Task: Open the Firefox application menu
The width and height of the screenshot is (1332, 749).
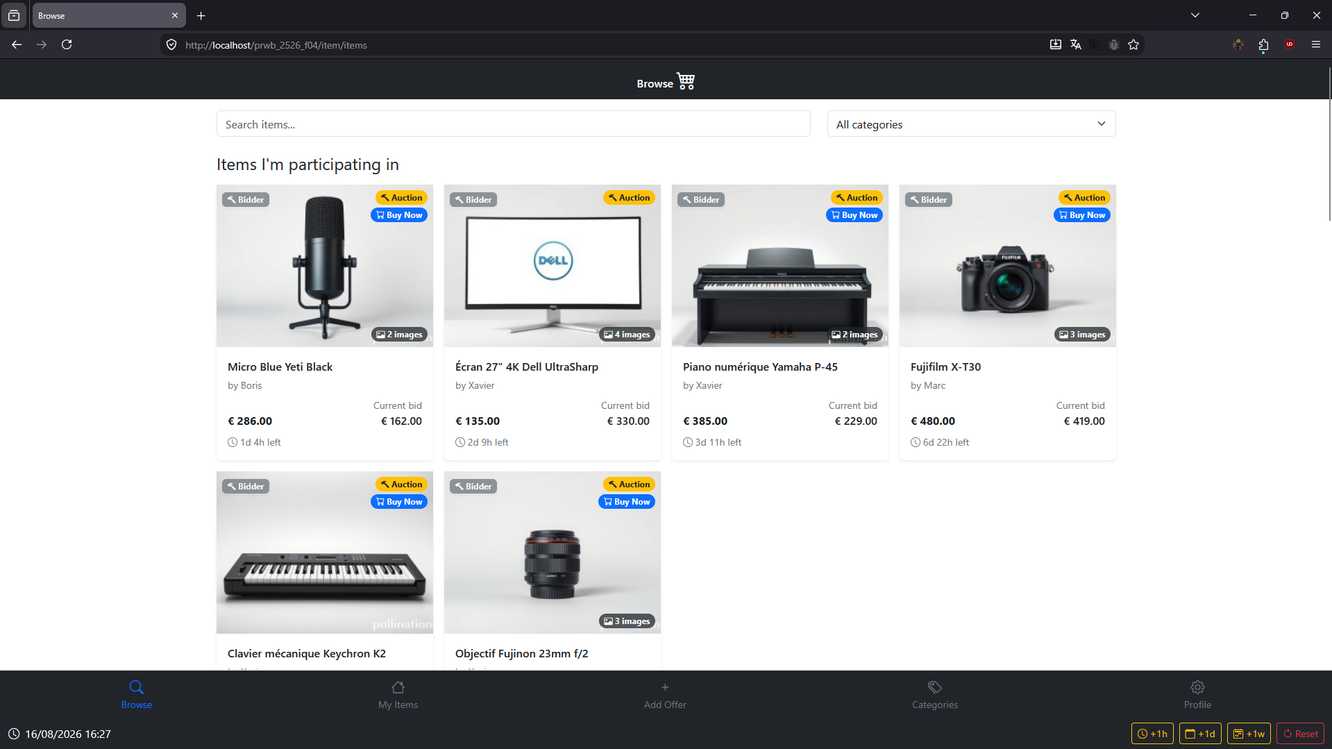Action: pos(1315,44)
